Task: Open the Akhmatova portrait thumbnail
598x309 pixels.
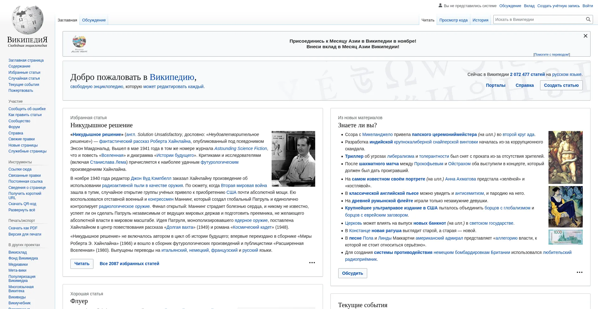Action: (565, 207)
